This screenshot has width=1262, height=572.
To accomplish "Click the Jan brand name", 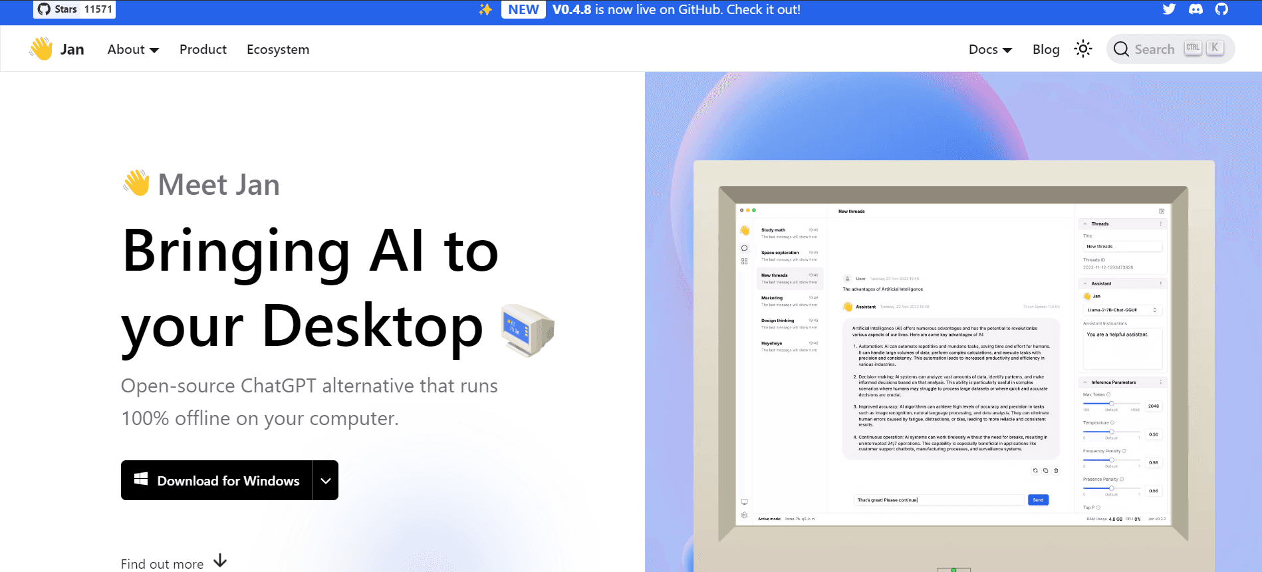I will pyautogui.click(x=72, y=49).
